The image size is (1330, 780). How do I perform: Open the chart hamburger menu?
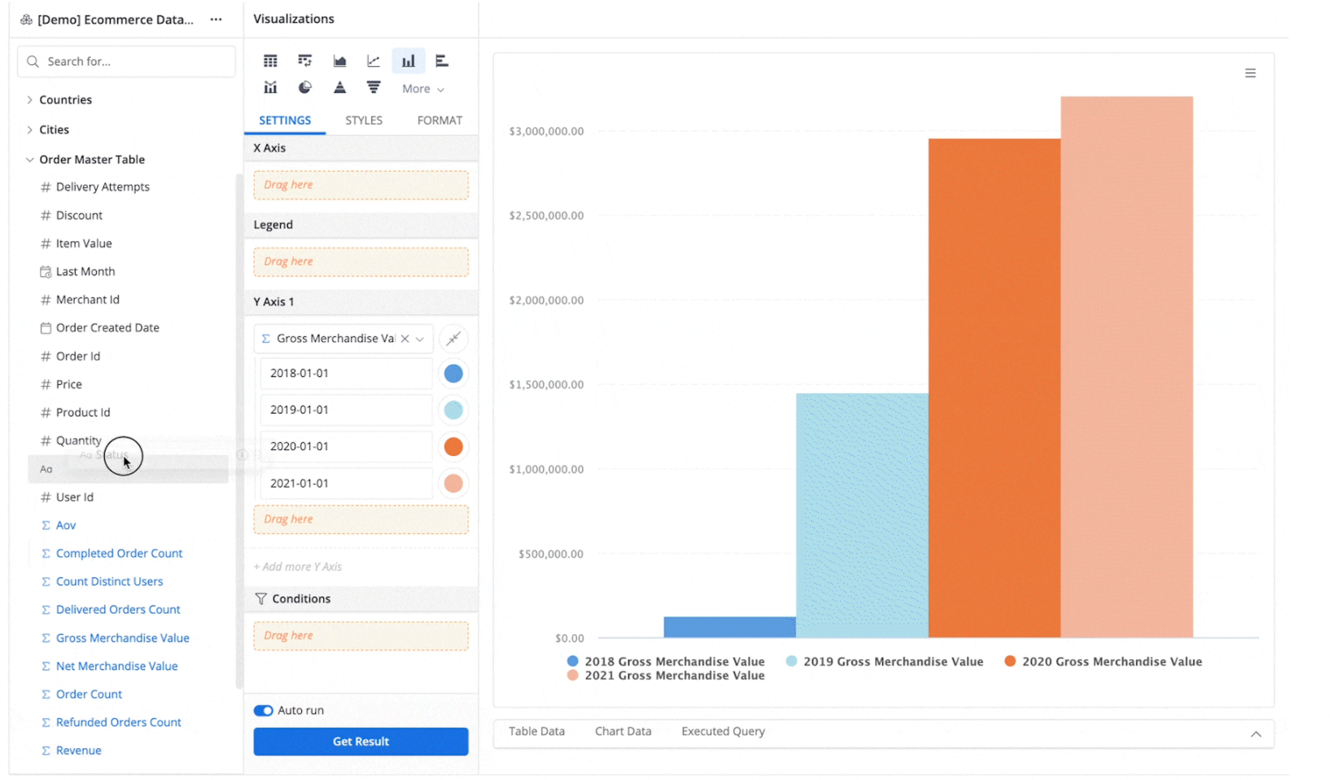point(1250,73)
